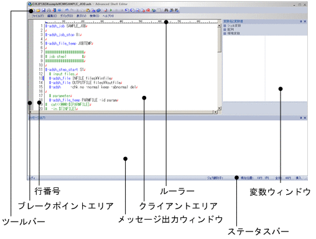Click the 変数名と変数値 panel title
This screenshot has height=239, width=316.
[233, 21]
